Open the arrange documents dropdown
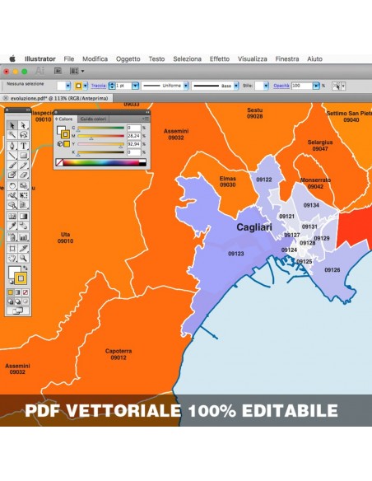372x481 pixels. point(77,71)
